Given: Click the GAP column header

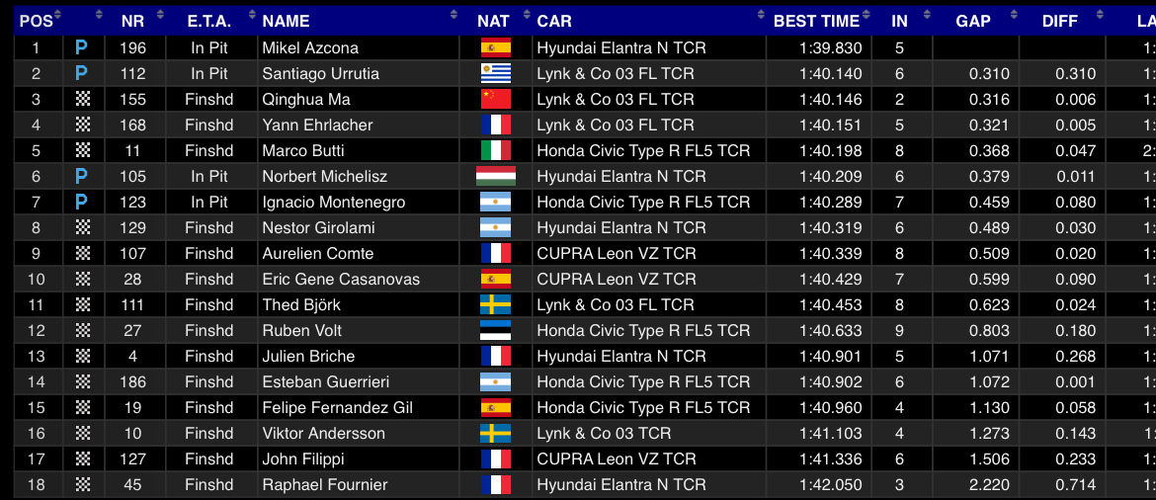Looking at the screenshot, I should 975,21.
